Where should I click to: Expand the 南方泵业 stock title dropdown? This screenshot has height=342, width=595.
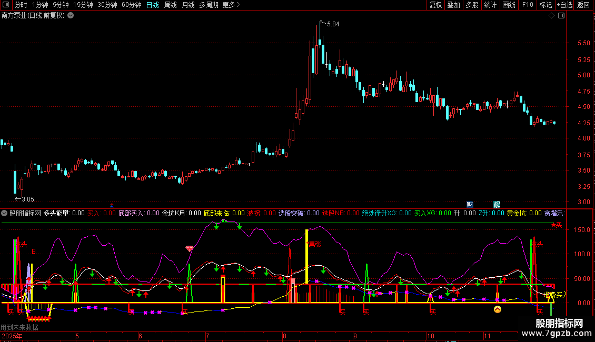tap(71, 15)
